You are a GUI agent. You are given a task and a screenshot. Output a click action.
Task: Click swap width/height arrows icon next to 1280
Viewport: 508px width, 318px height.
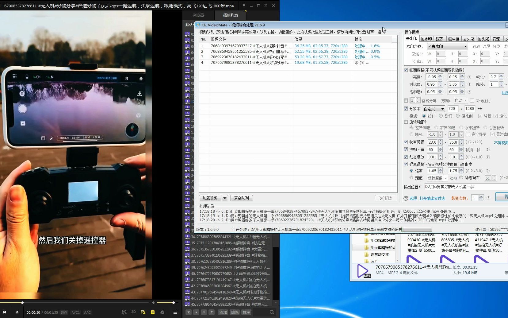click(x=480, y=108)
